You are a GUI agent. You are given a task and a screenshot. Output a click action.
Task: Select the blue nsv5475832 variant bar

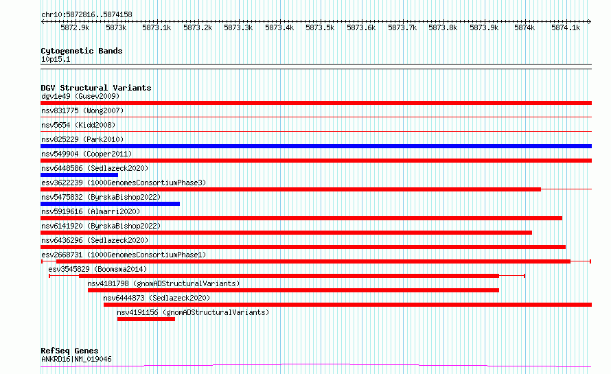coord(111,204)
